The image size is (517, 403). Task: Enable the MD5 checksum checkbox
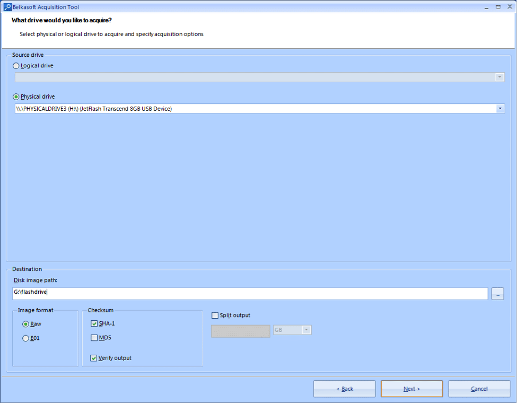[x=94, y=338]
